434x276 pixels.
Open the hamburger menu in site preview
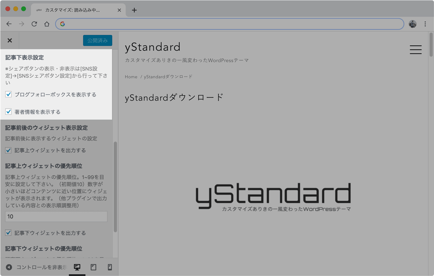coord(416,50)
